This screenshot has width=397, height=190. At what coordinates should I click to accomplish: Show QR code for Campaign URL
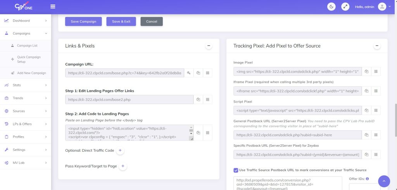(208, 73)
